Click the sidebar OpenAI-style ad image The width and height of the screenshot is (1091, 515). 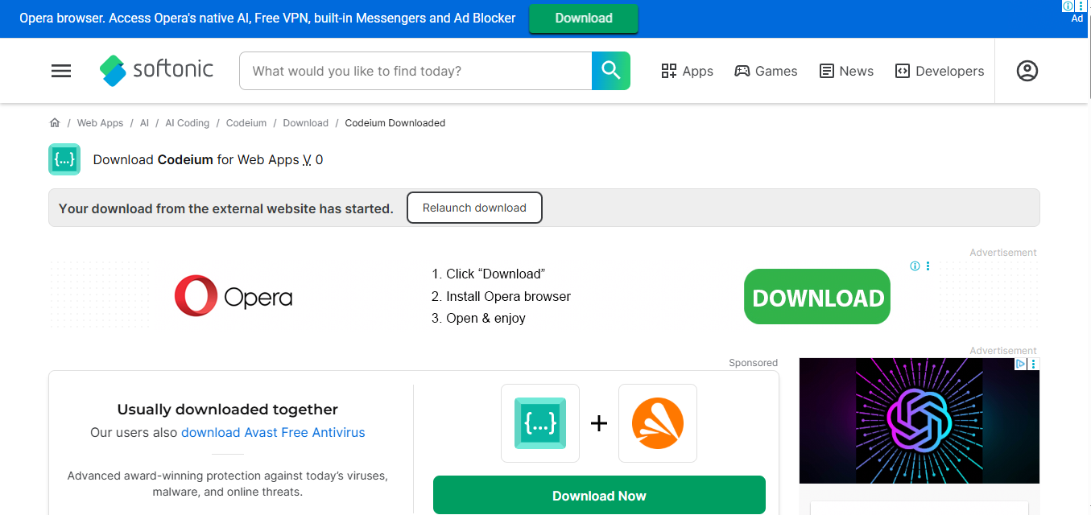[919, 420]
